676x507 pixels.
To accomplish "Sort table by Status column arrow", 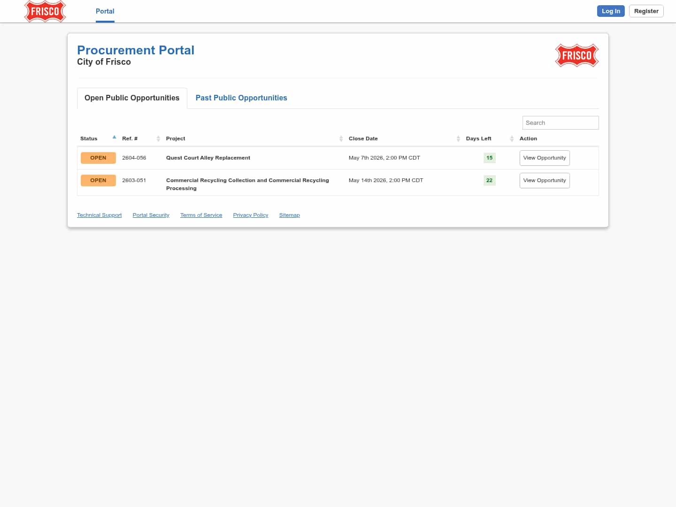I will tap(114, 138).
